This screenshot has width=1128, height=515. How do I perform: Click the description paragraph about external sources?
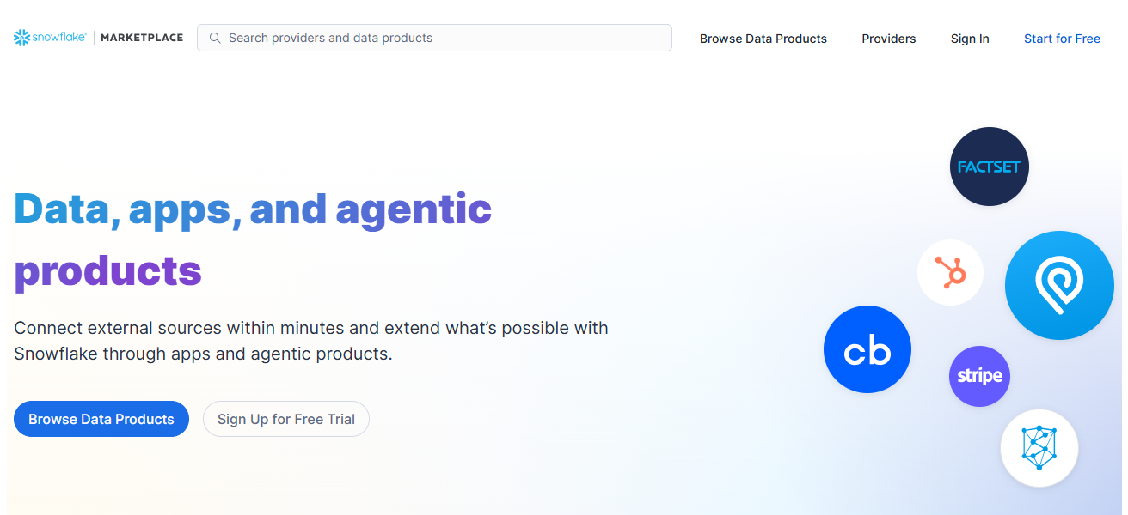pyautogui.click(x=311, y=340)
